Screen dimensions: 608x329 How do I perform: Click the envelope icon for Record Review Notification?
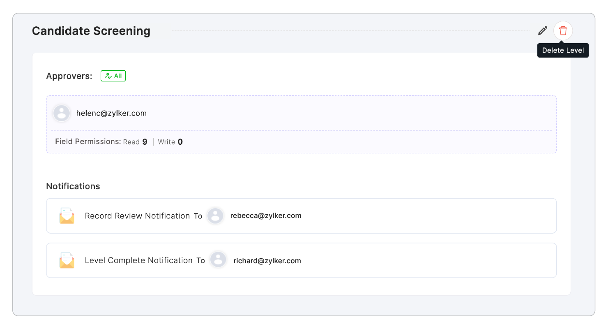coord(67,216)
